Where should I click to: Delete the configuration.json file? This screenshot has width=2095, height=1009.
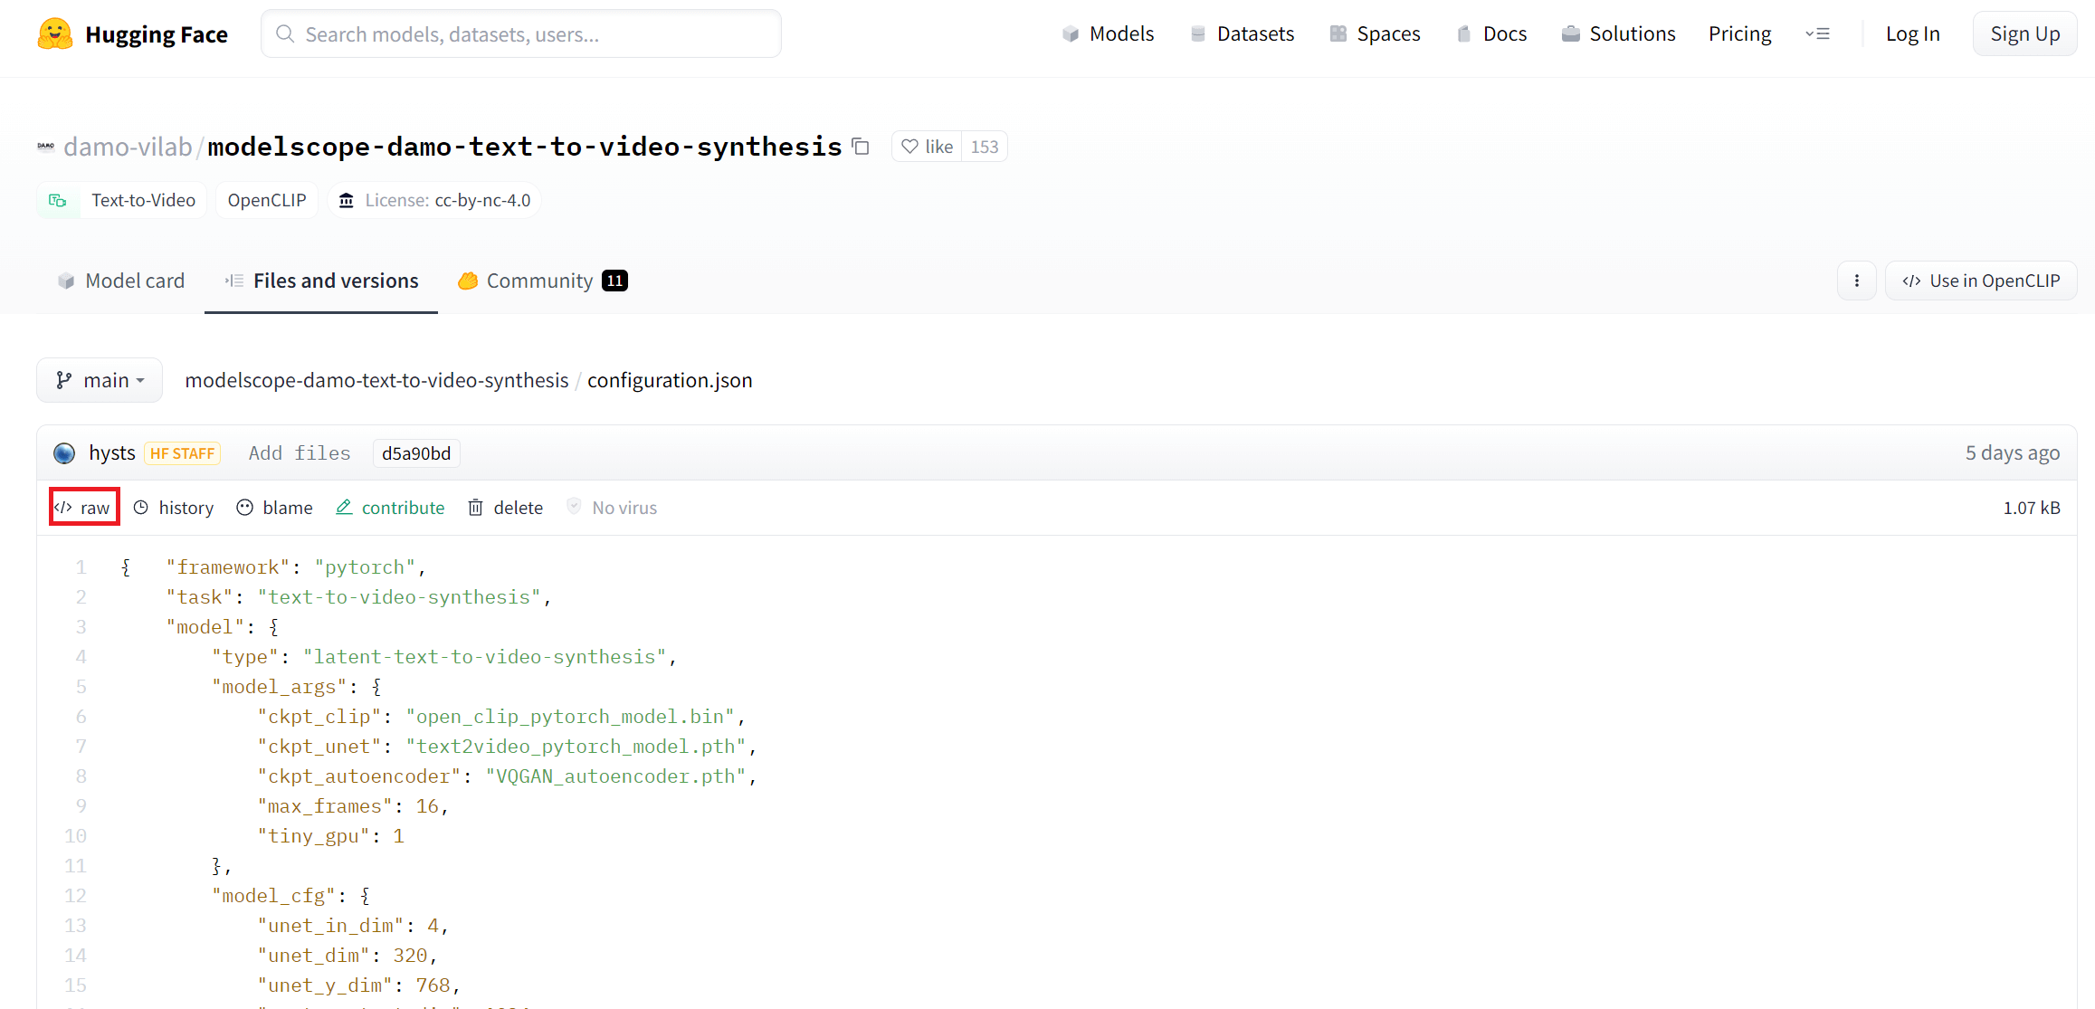(x=504, y=507)
